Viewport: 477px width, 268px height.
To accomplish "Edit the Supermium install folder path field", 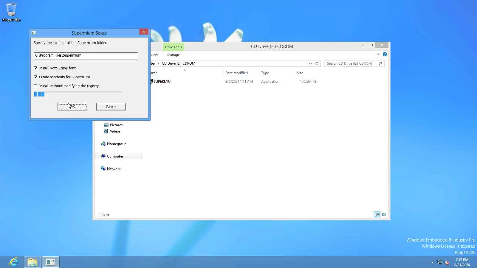I will 86,56.
